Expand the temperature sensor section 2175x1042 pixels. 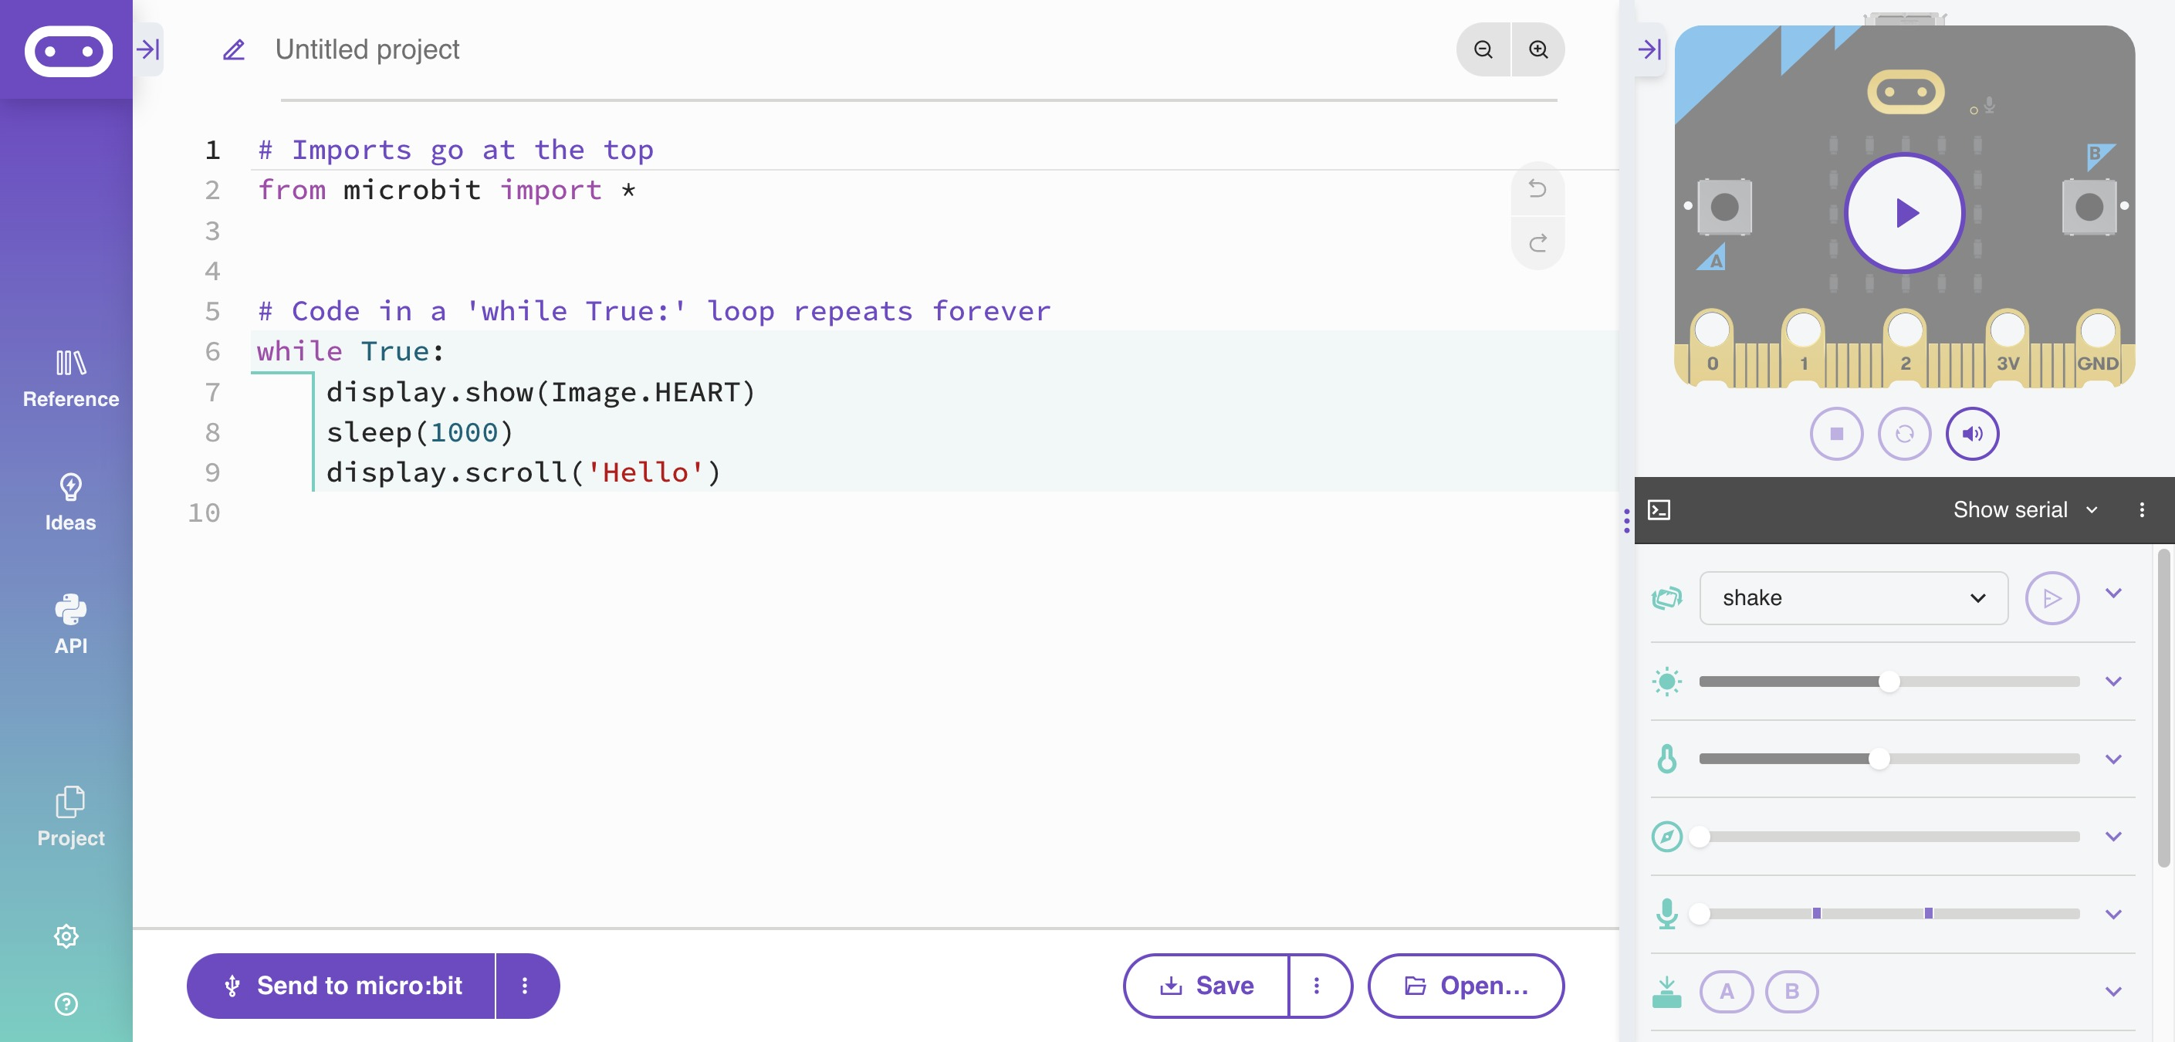pos(2114,758)
